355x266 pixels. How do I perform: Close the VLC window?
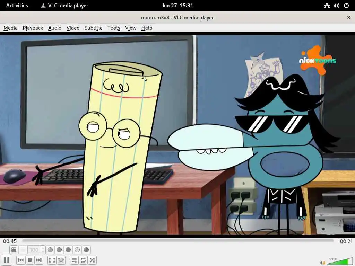[x=349, y=17]
